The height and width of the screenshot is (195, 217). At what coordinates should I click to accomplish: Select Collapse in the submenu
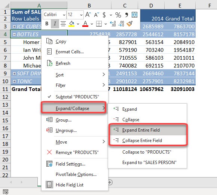[147, 119]
